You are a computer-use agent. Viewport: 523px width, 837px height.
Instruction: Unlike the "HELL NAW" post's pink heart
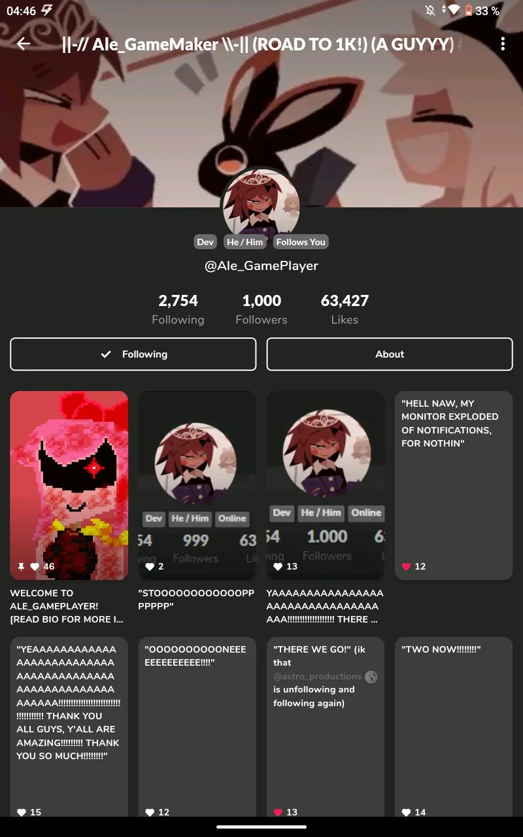pos(406,566)
